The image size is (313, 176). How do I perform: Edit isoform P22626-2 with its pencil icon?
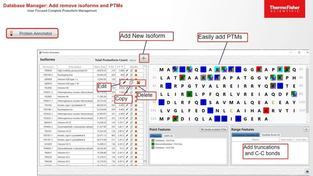click(127, 114)
